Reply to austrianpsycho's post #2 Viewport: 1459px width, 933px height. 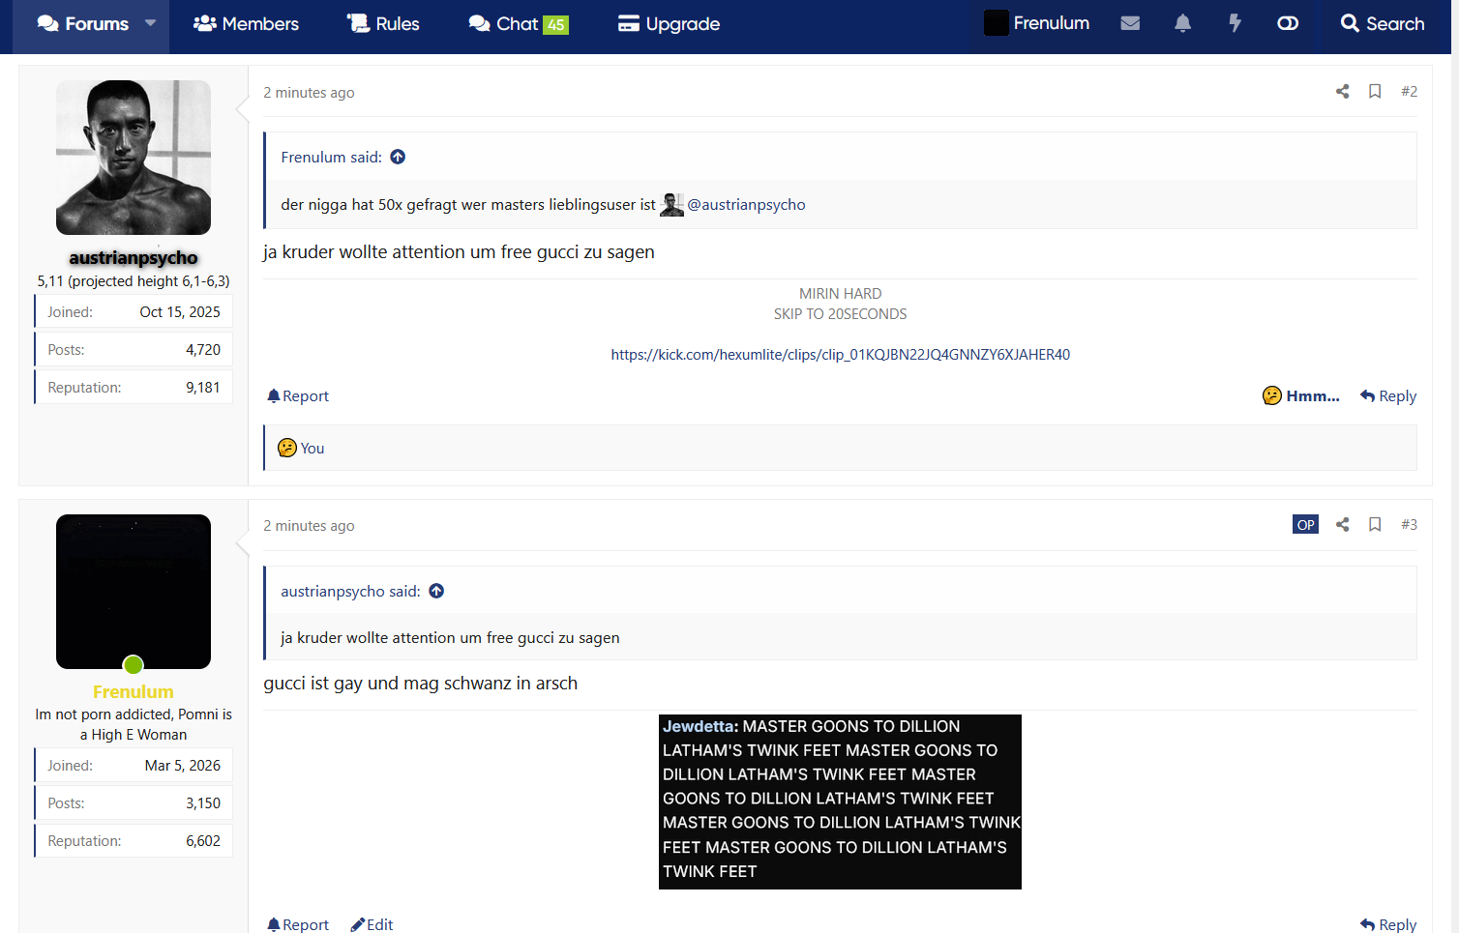click(1388, 395)
